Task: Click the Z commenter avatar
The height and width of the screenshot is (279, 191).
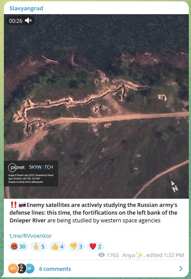Action: pyautogui.click(x=22, y=269)
